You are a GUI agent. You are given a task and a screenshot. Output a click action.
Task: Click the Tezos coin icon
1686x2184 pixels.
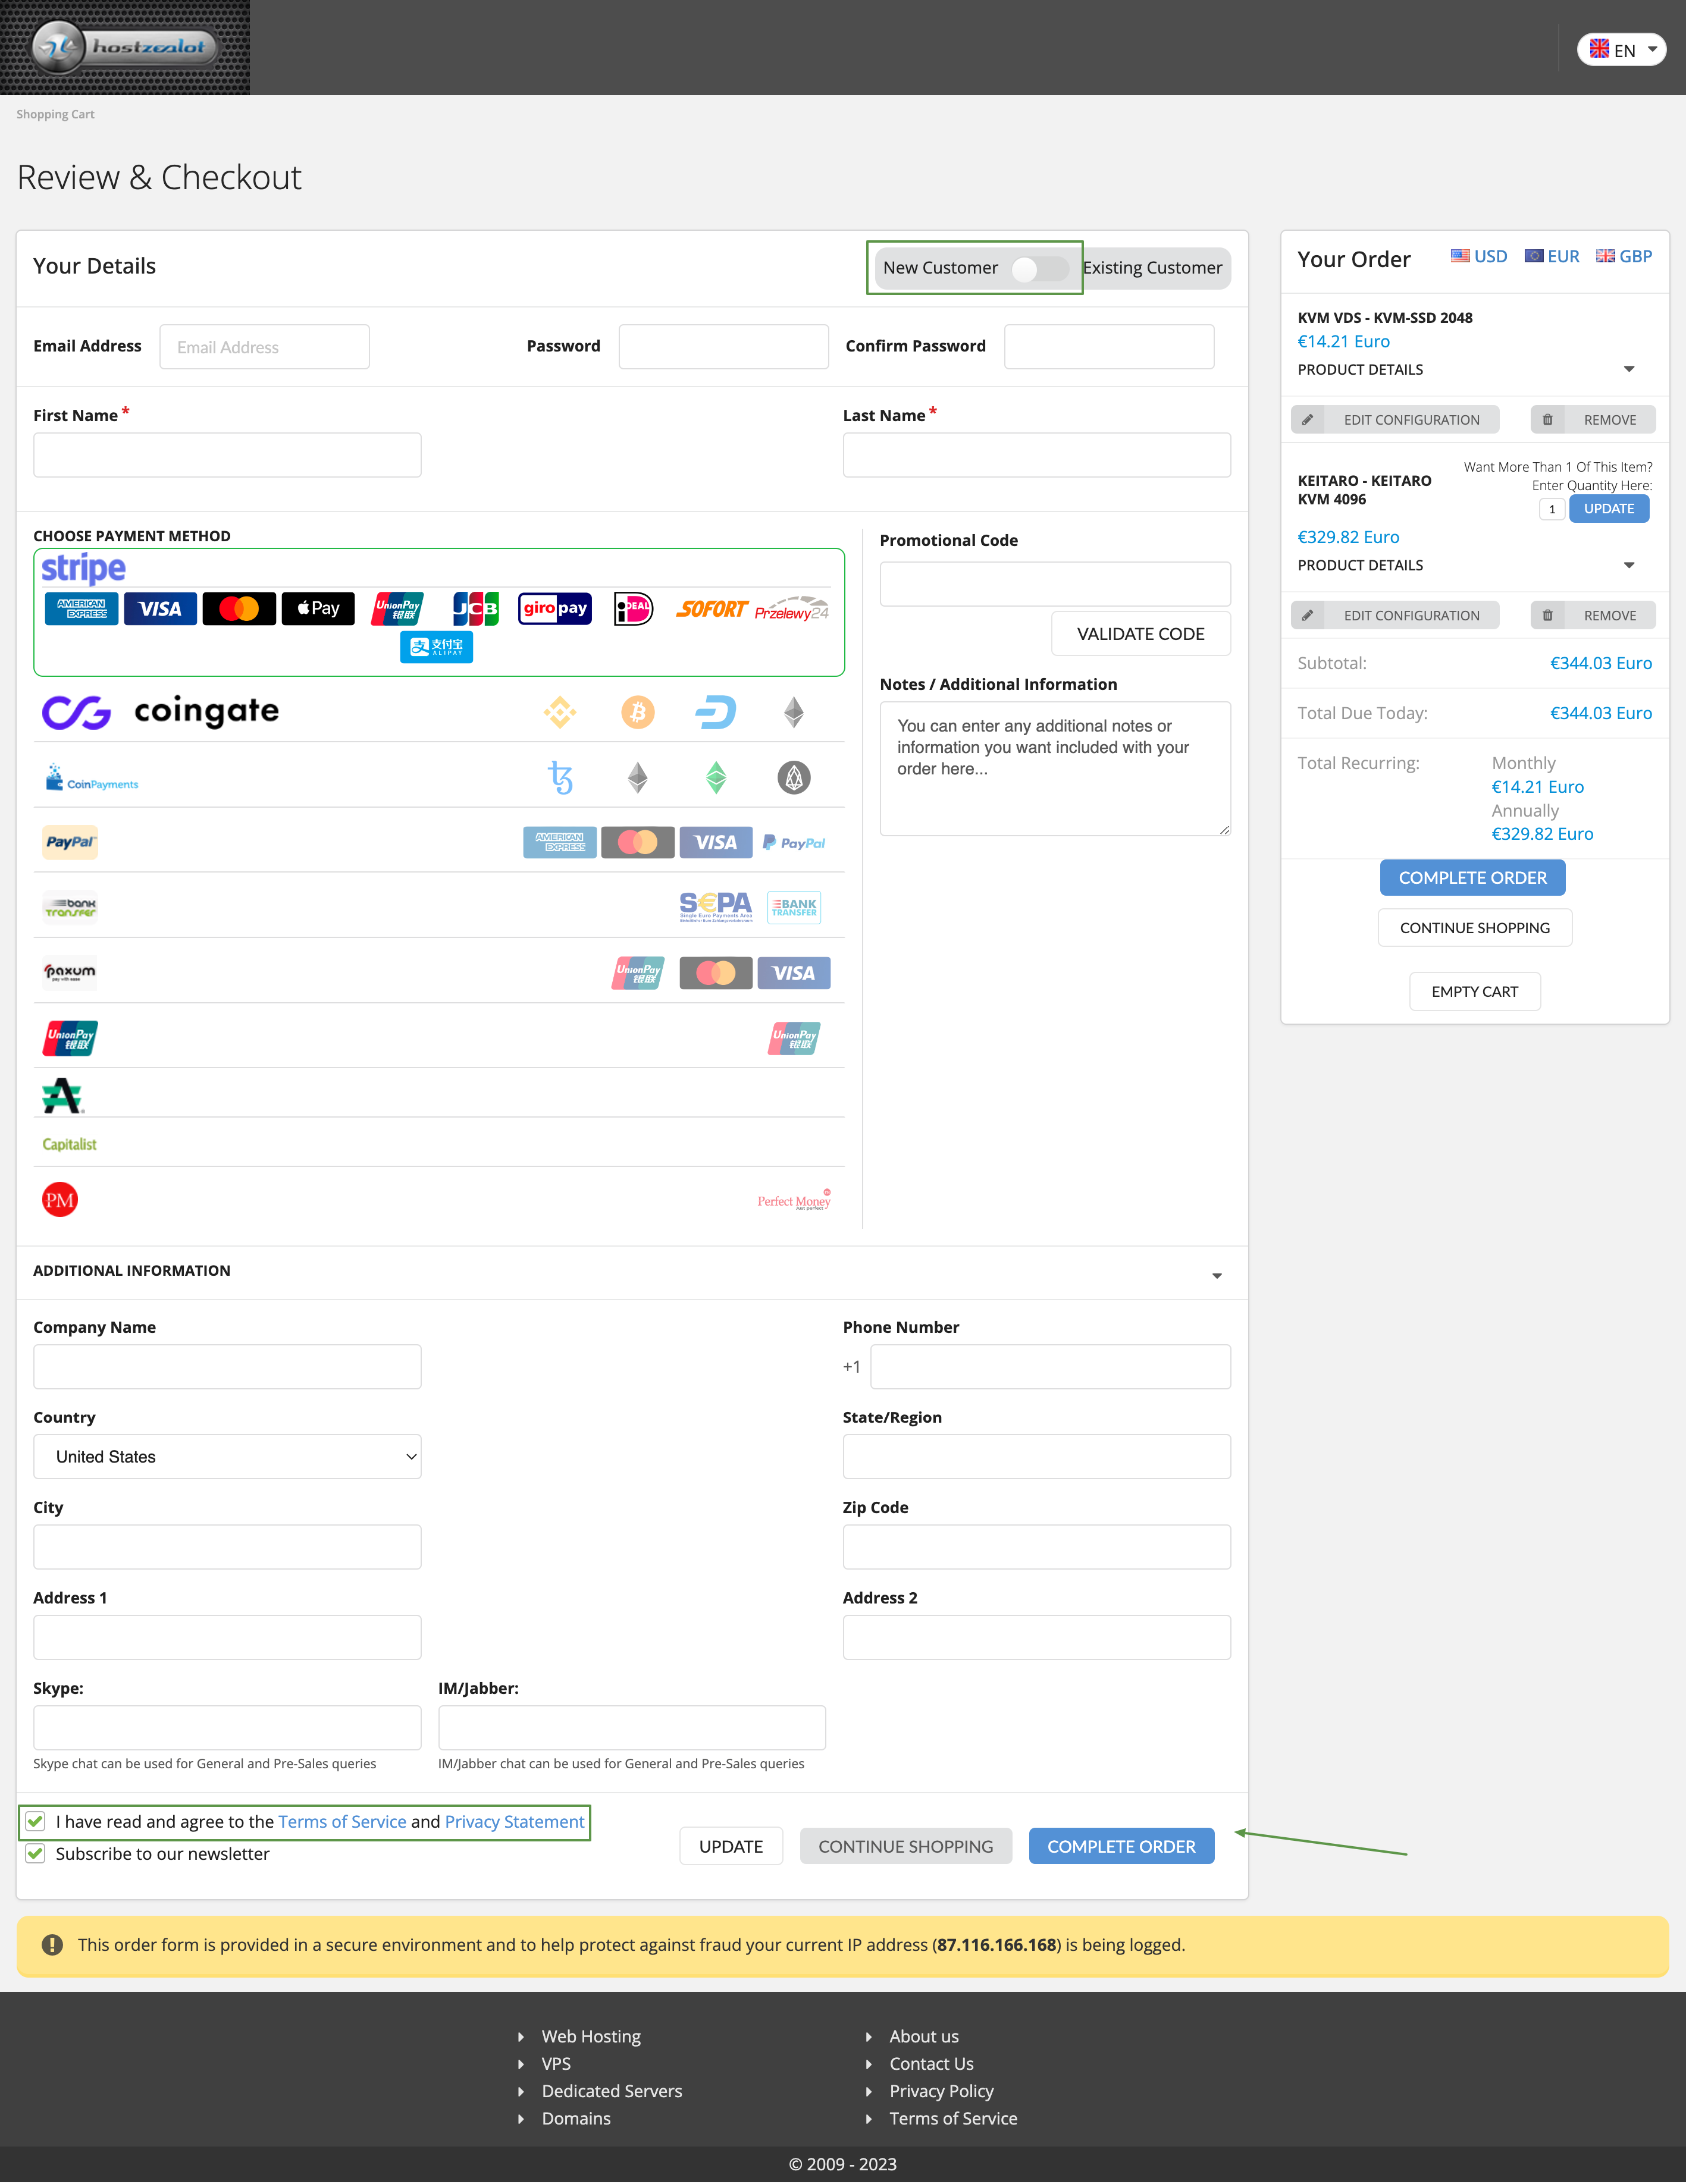click(561, 777)
